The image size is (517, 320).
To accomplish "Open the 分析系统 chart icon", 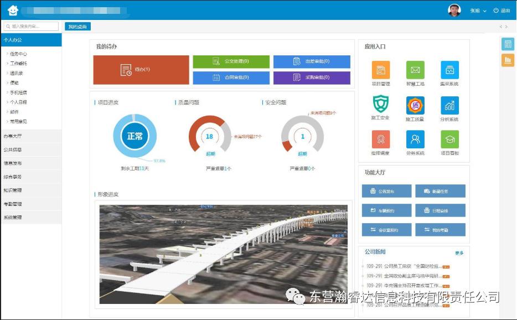I will 449,105.
